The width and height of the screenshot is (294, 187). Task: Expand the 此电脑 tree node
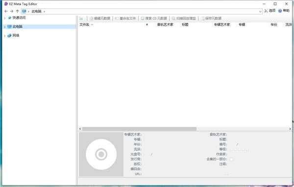(x=5, y=27)
